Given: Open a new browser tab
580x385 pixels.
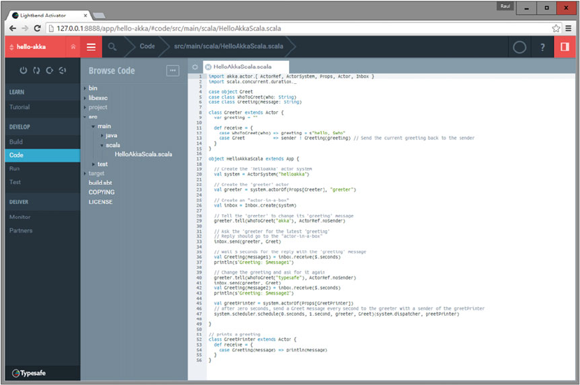Looking at the screenshot, I should 99,15.
